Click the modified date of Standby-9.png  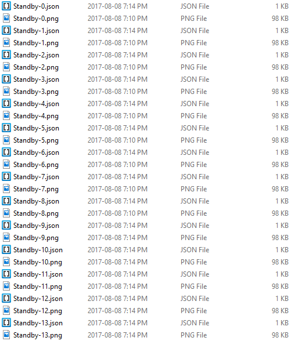pyautogui.click(x=117, y=238)
